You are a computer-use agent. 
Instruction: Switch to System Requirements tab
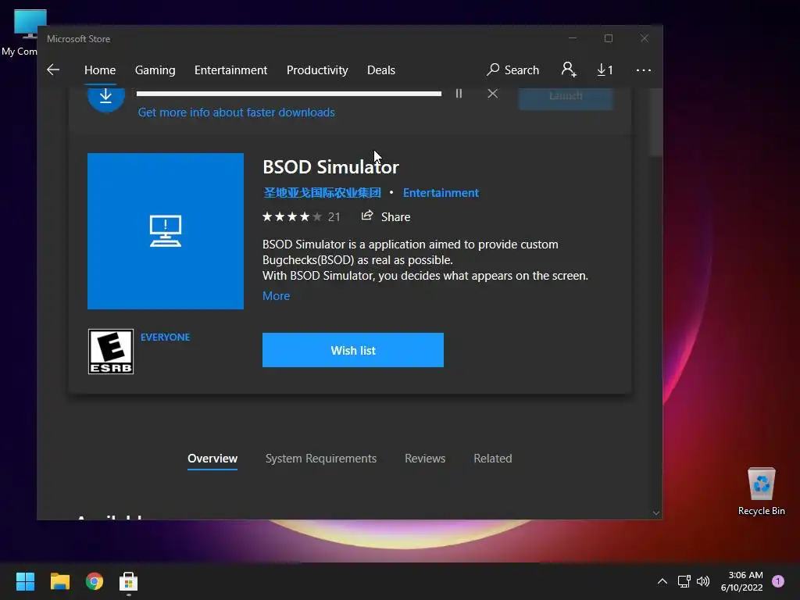321,458
